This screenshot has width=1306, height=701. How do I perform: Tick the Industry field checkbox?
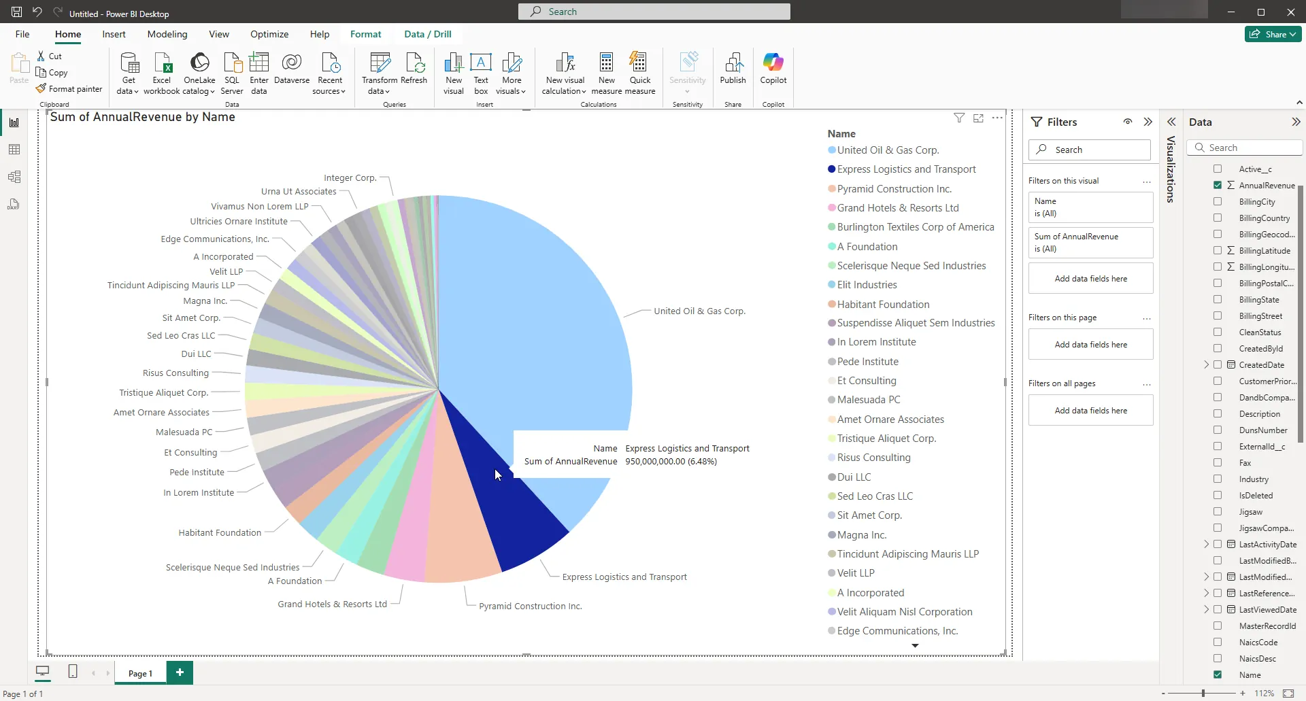click(1218, 479)
